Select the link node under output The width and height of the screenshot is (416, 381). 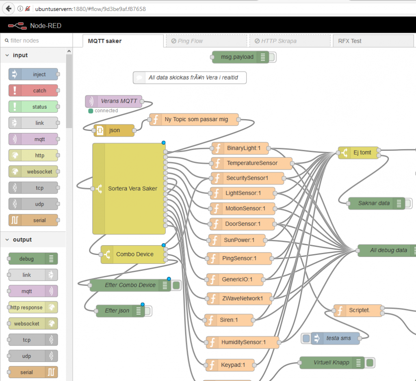click(x=33, y=275)
